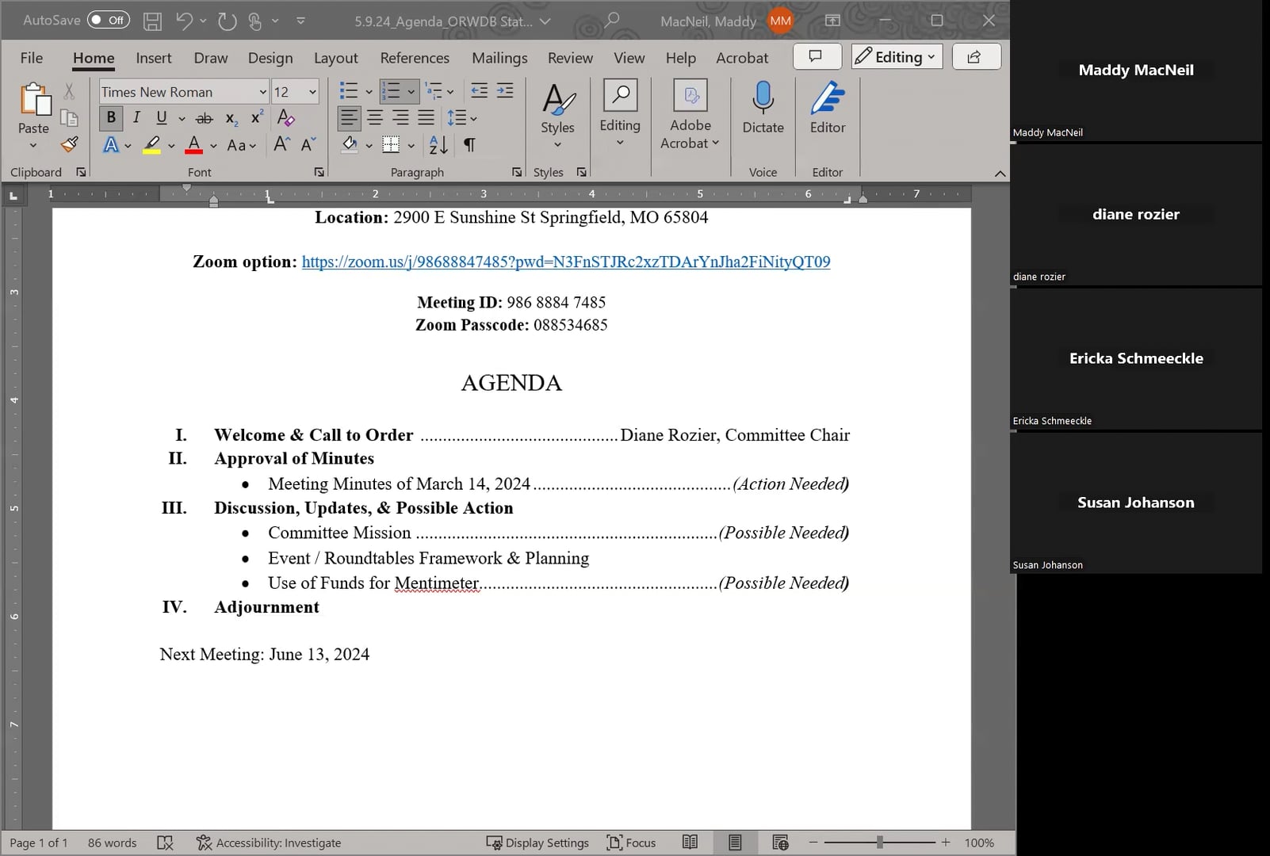1270x856 pixels.
Task: Open the Editor pane
Action: [827, 111]
